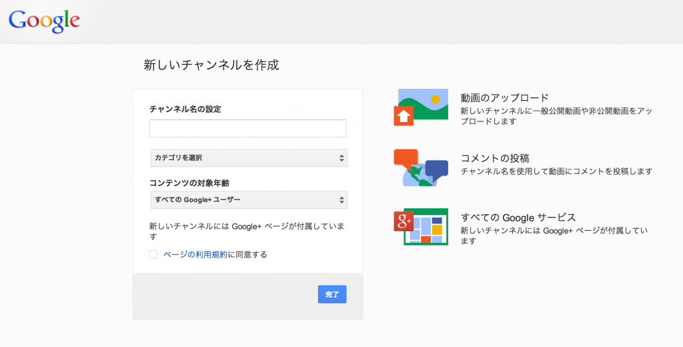Click the 新しいチャンネルを作成 heading
Image resolution: width=683 pixels, height=347 pixels.
pyautogui.click(x=211, y=65)
